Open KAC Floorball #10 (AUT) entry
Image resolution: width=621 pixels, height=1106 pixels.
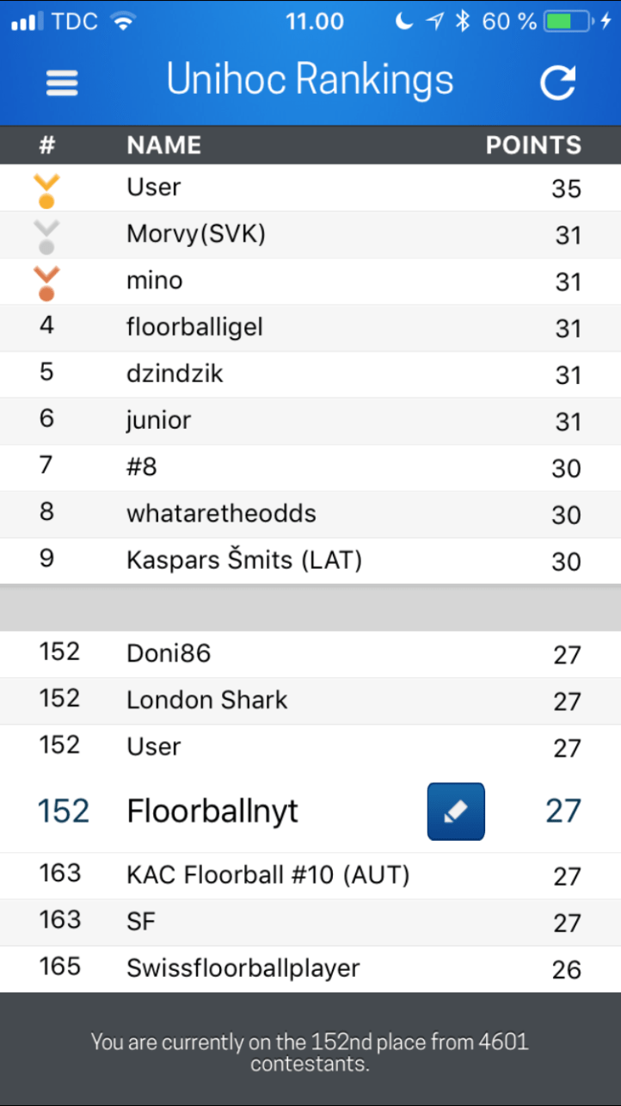[267, 875]
